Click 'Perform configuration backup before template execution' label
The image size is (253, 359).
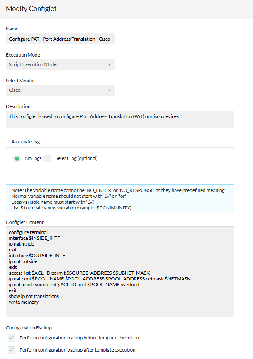[79, 338]
